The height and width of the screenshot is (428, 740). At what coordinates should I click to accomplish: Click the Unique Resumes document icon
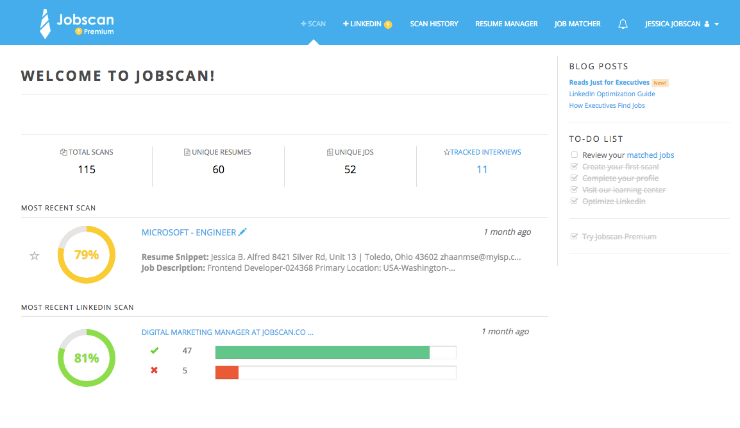click(187, 152)
